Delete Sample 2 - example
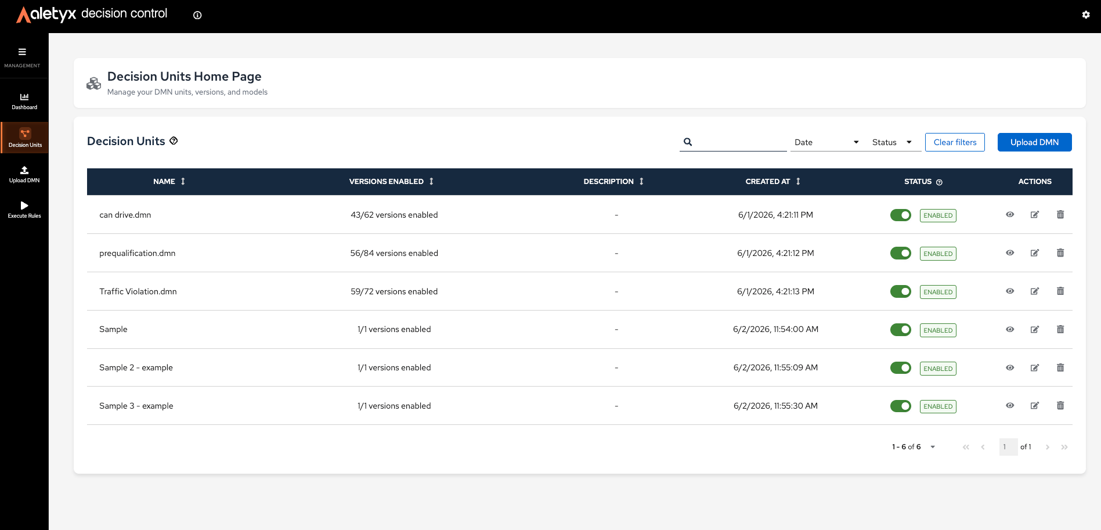Screen dimensions: 1101x530 pyautogui.click(x=1060, y=367)
